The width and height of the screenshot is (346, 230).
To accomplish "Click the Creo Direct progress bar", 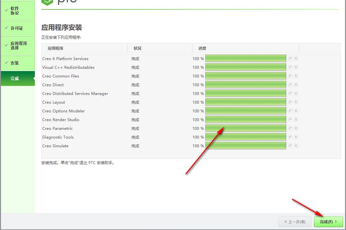I will point(246,85).
